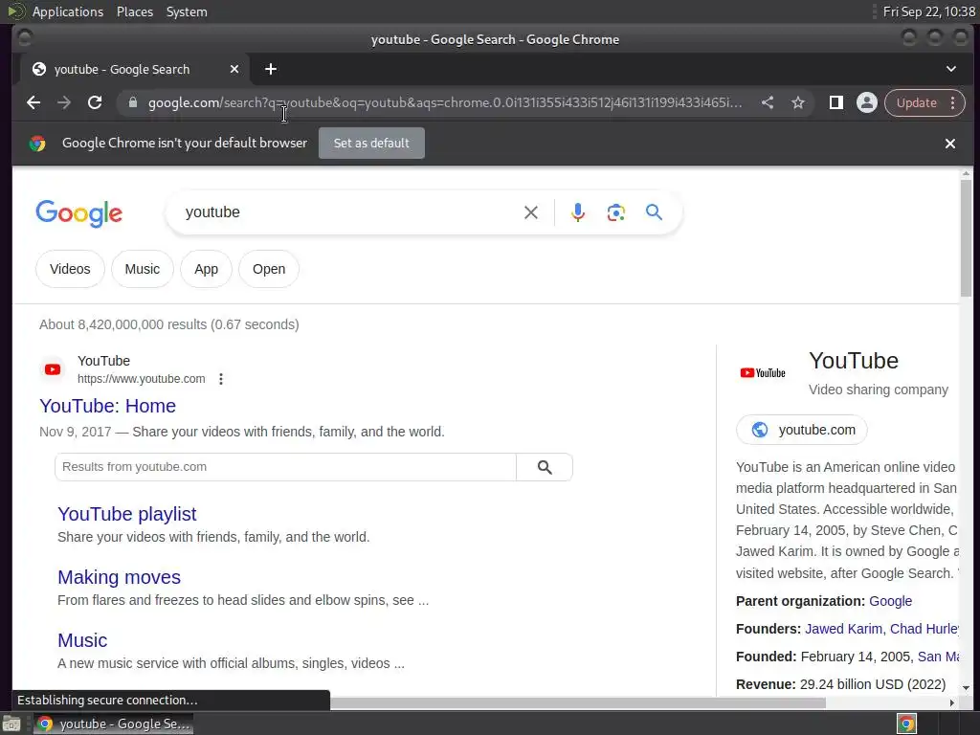
Task: Filter results by Music chip
Action: point(143,269)
